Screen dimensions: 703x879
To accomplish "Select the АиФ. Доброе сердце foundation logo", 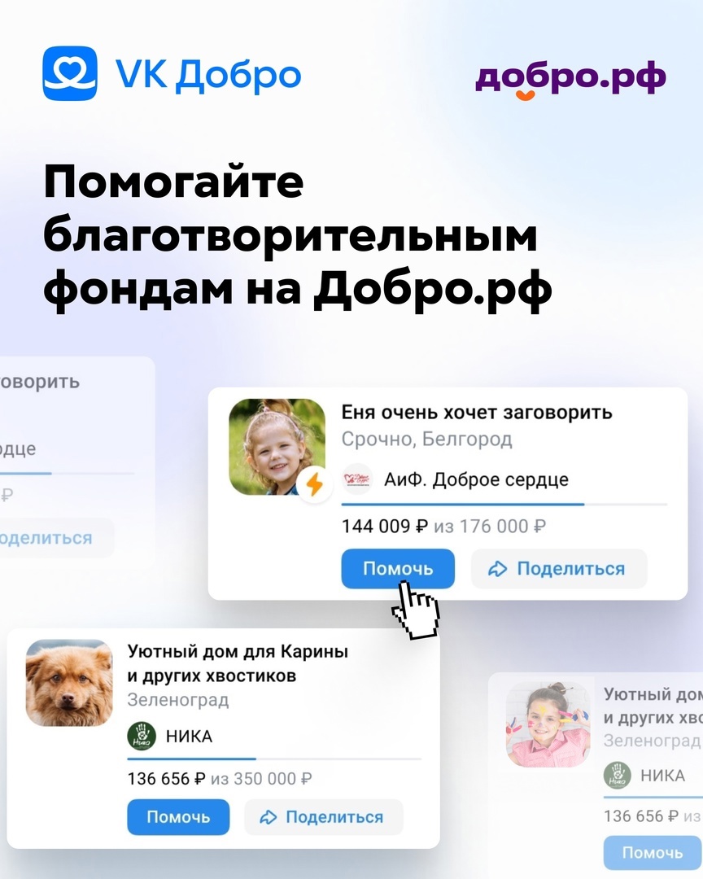I will (x=357, y=479).
